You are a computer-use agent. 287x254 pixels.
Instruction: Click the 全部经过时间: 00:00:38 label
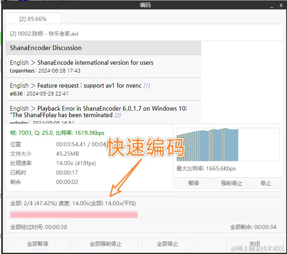38,227
